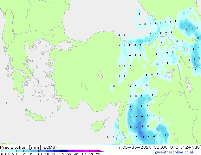Image resolution: width=201 pixels, height=155 pixels.
Task: Click the legend swatch for 30–35 mm
Action: pos(71,151)
